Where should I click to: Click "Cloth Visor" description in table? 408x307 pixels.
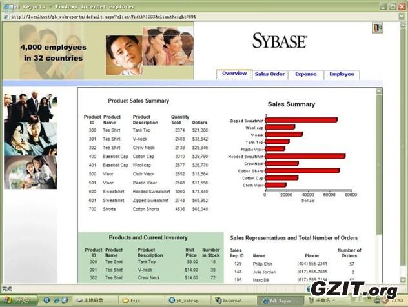[143, 174]
